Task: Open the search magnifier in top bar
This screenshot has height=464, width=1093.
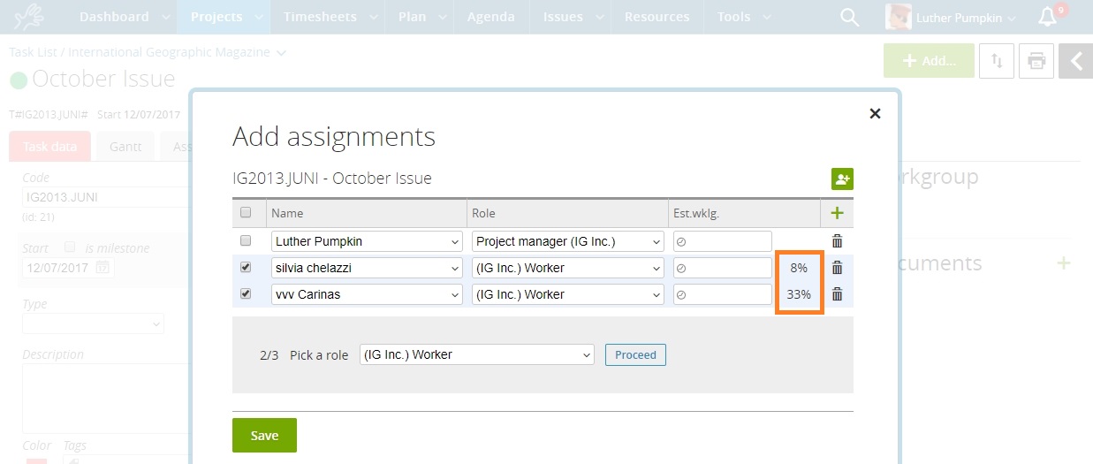Action: pyautogui.click(x=849, y=18)
